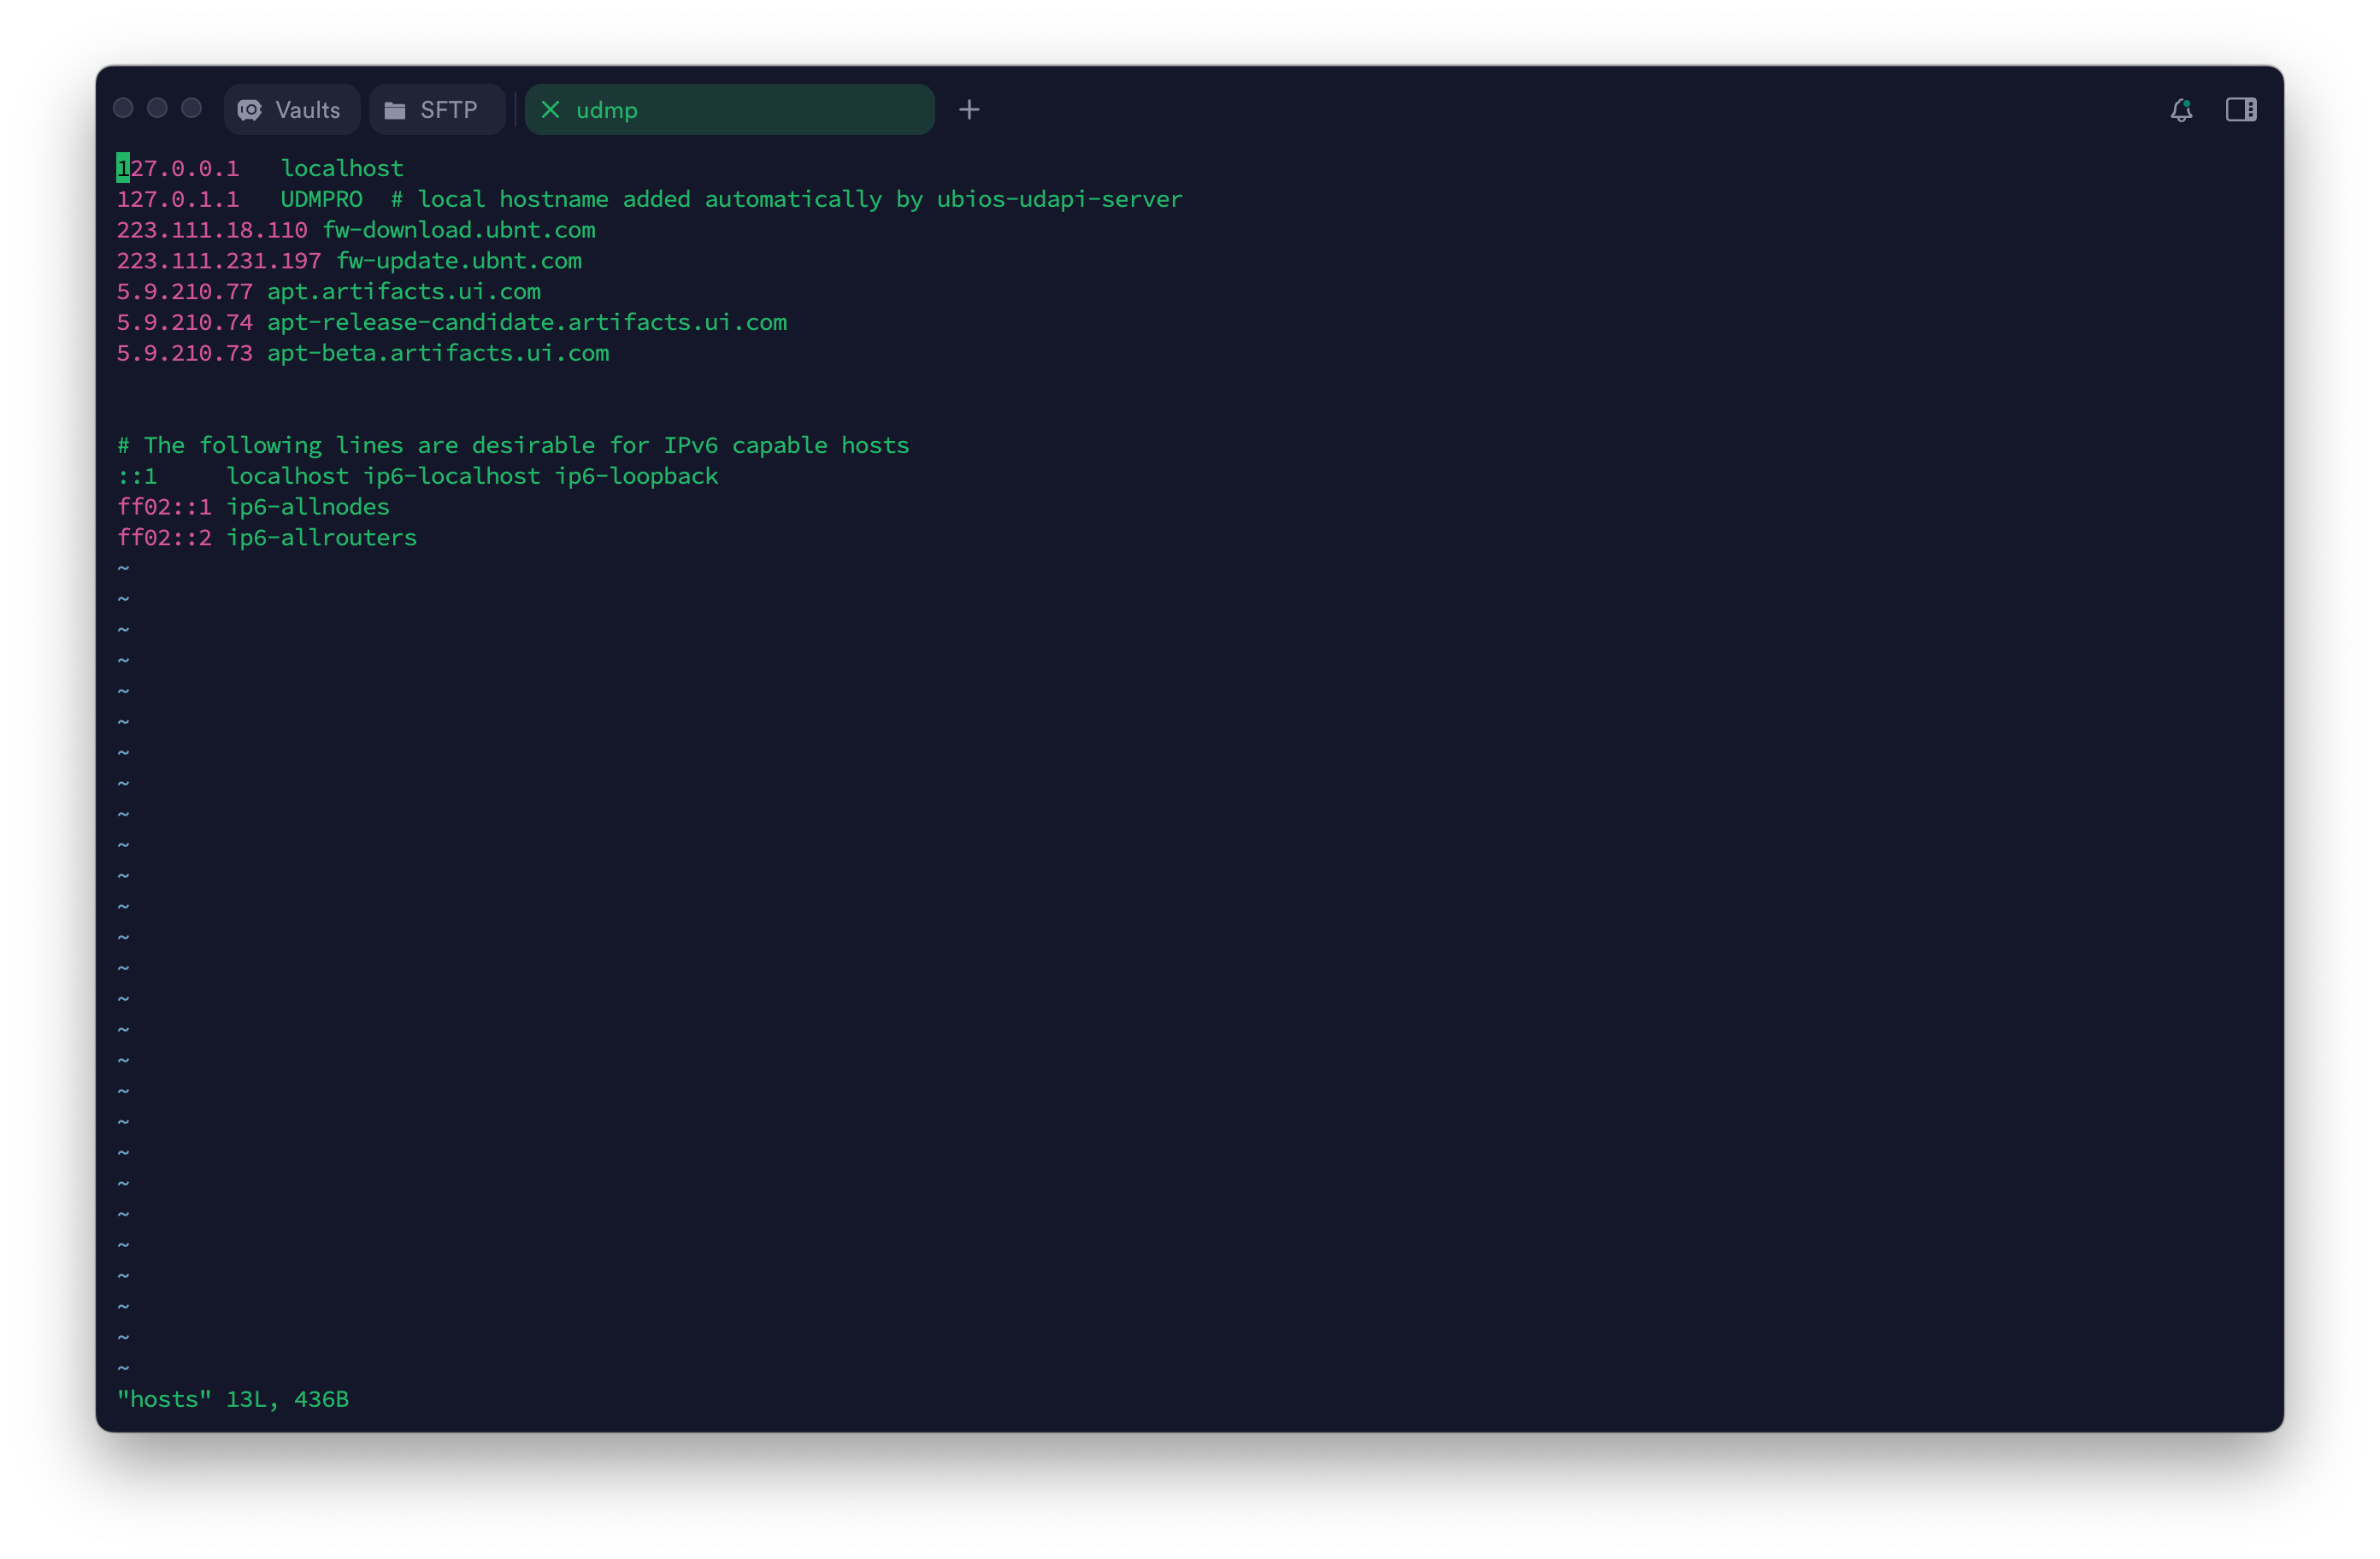
Task: Click the window minimize traffic light
Action: tap(157, 108)
